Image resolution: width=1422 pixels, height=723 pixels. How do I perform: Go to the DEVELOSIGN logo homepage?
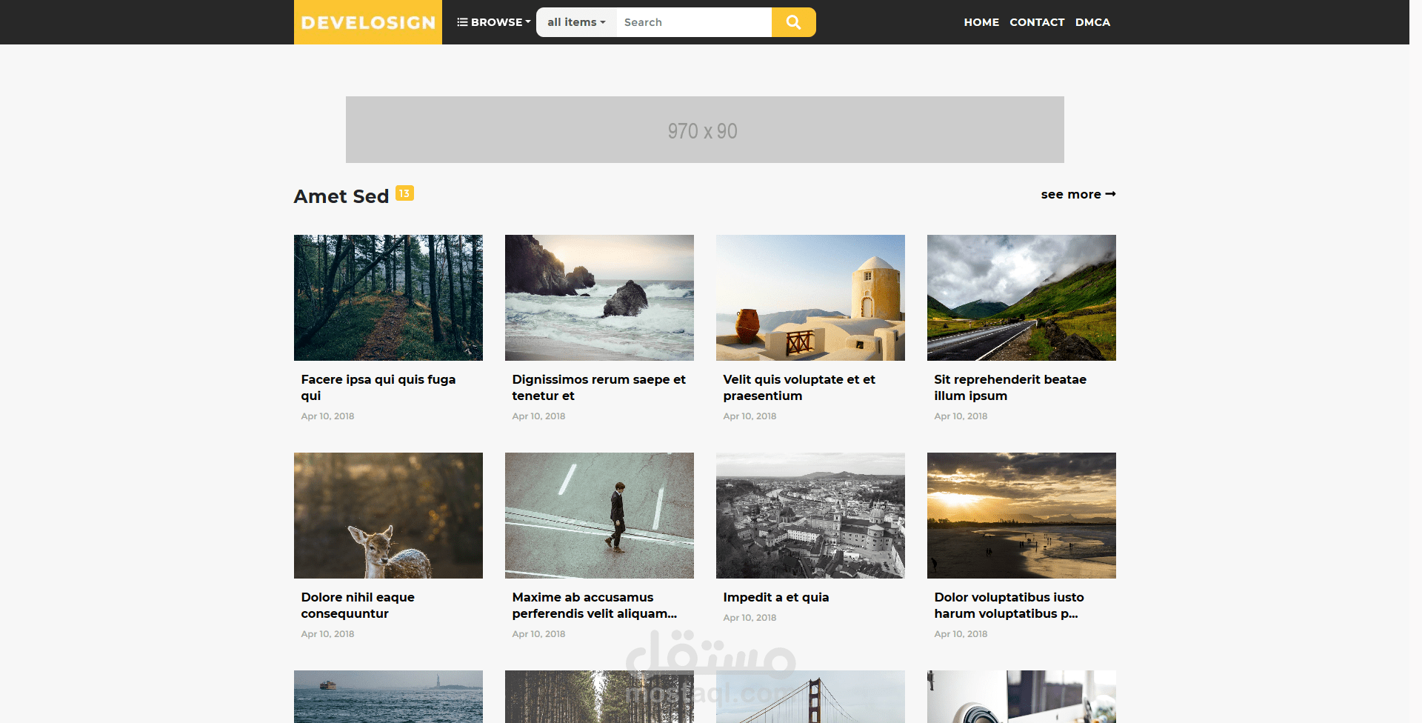(x=368, y=22)
